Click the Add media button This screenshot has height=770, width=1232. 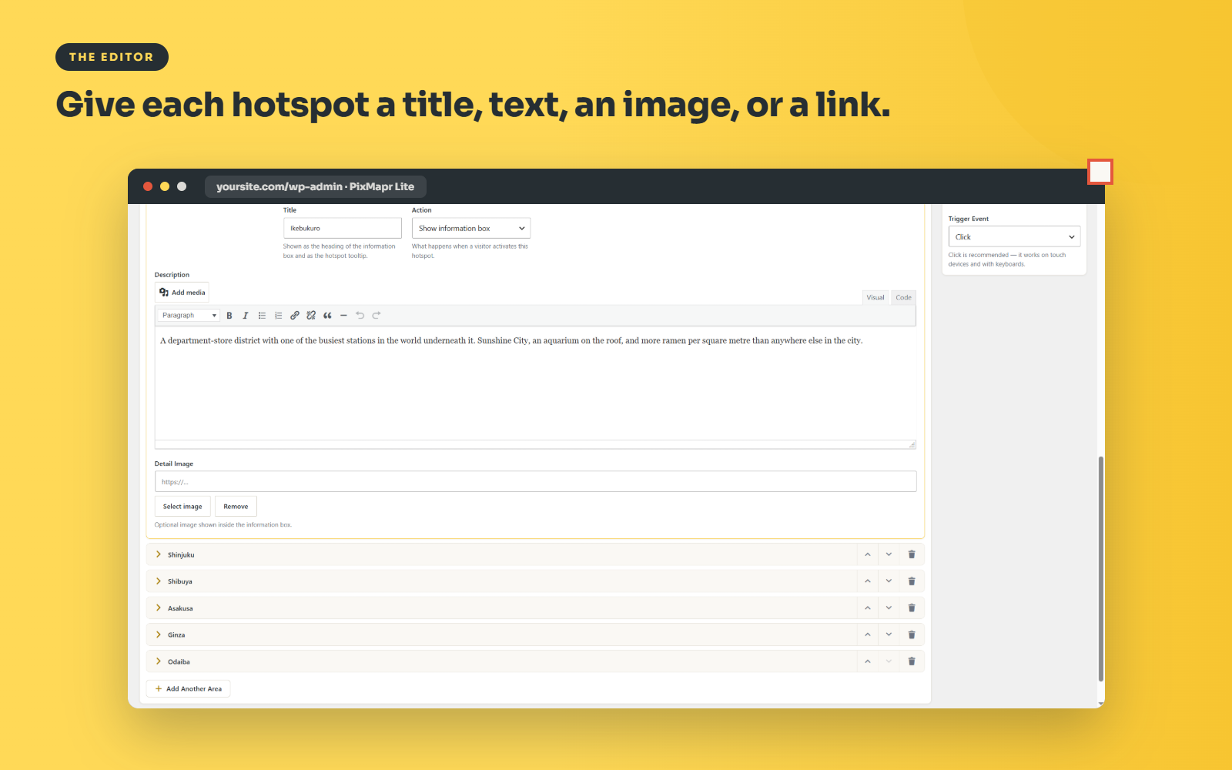coord(182,293)
